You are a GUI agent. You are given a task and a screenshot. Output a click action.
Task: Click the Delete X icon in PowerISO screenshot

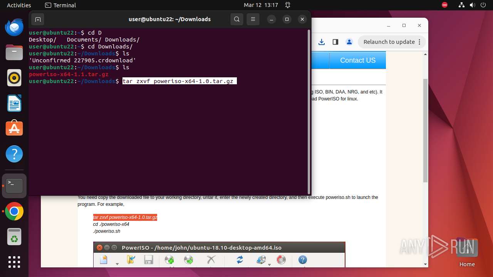tap(211, 260)
